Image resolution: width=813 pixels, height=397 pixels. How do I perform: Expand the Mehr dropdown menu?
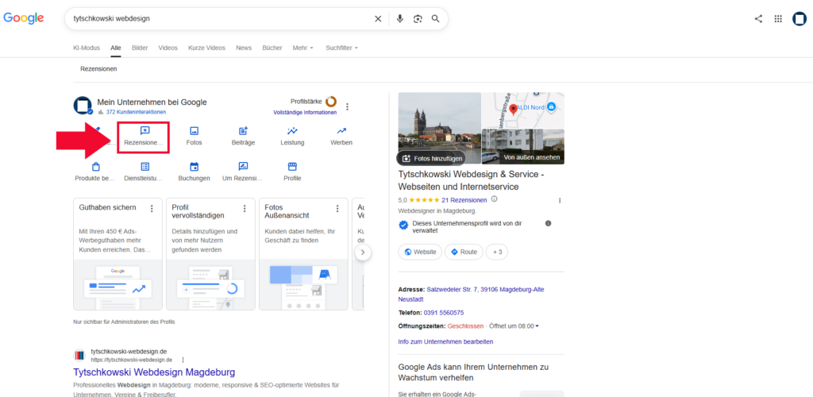(302, 48)
